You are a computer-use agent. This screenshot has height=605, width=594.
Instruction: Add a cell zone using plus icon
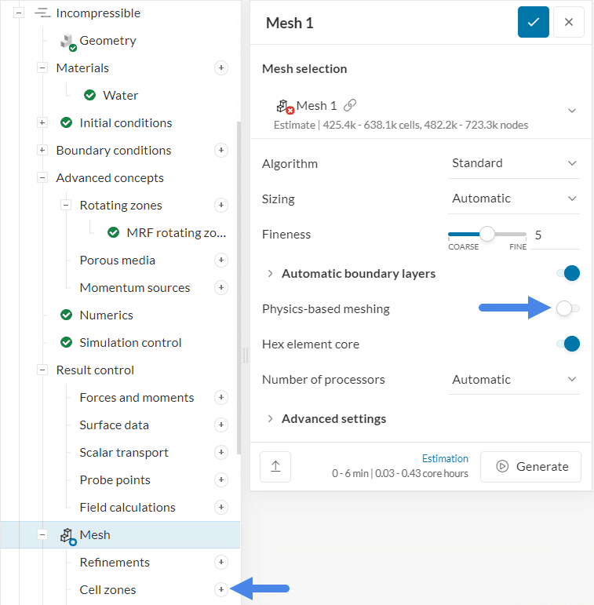221,590
